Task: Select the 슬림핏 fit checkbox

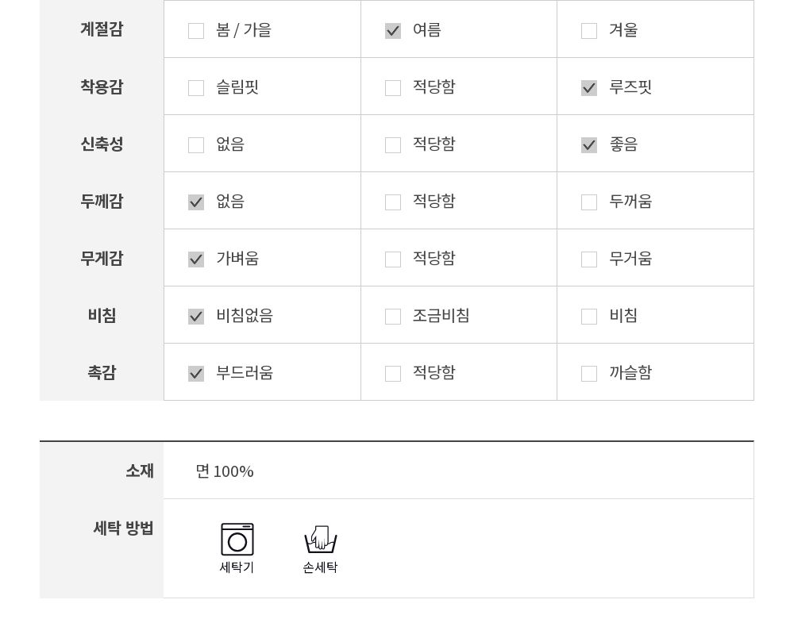Action: point(196,88)
